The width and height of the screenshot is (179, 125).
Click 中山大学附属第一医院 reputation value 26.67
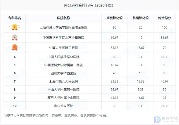tap(114, 90)
